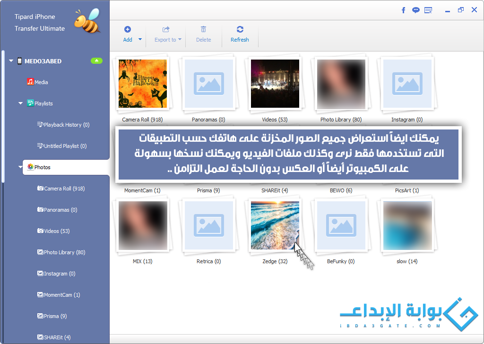Click the Playback History playlist icon
Viewport: 484px width, 344px height.
40,124
